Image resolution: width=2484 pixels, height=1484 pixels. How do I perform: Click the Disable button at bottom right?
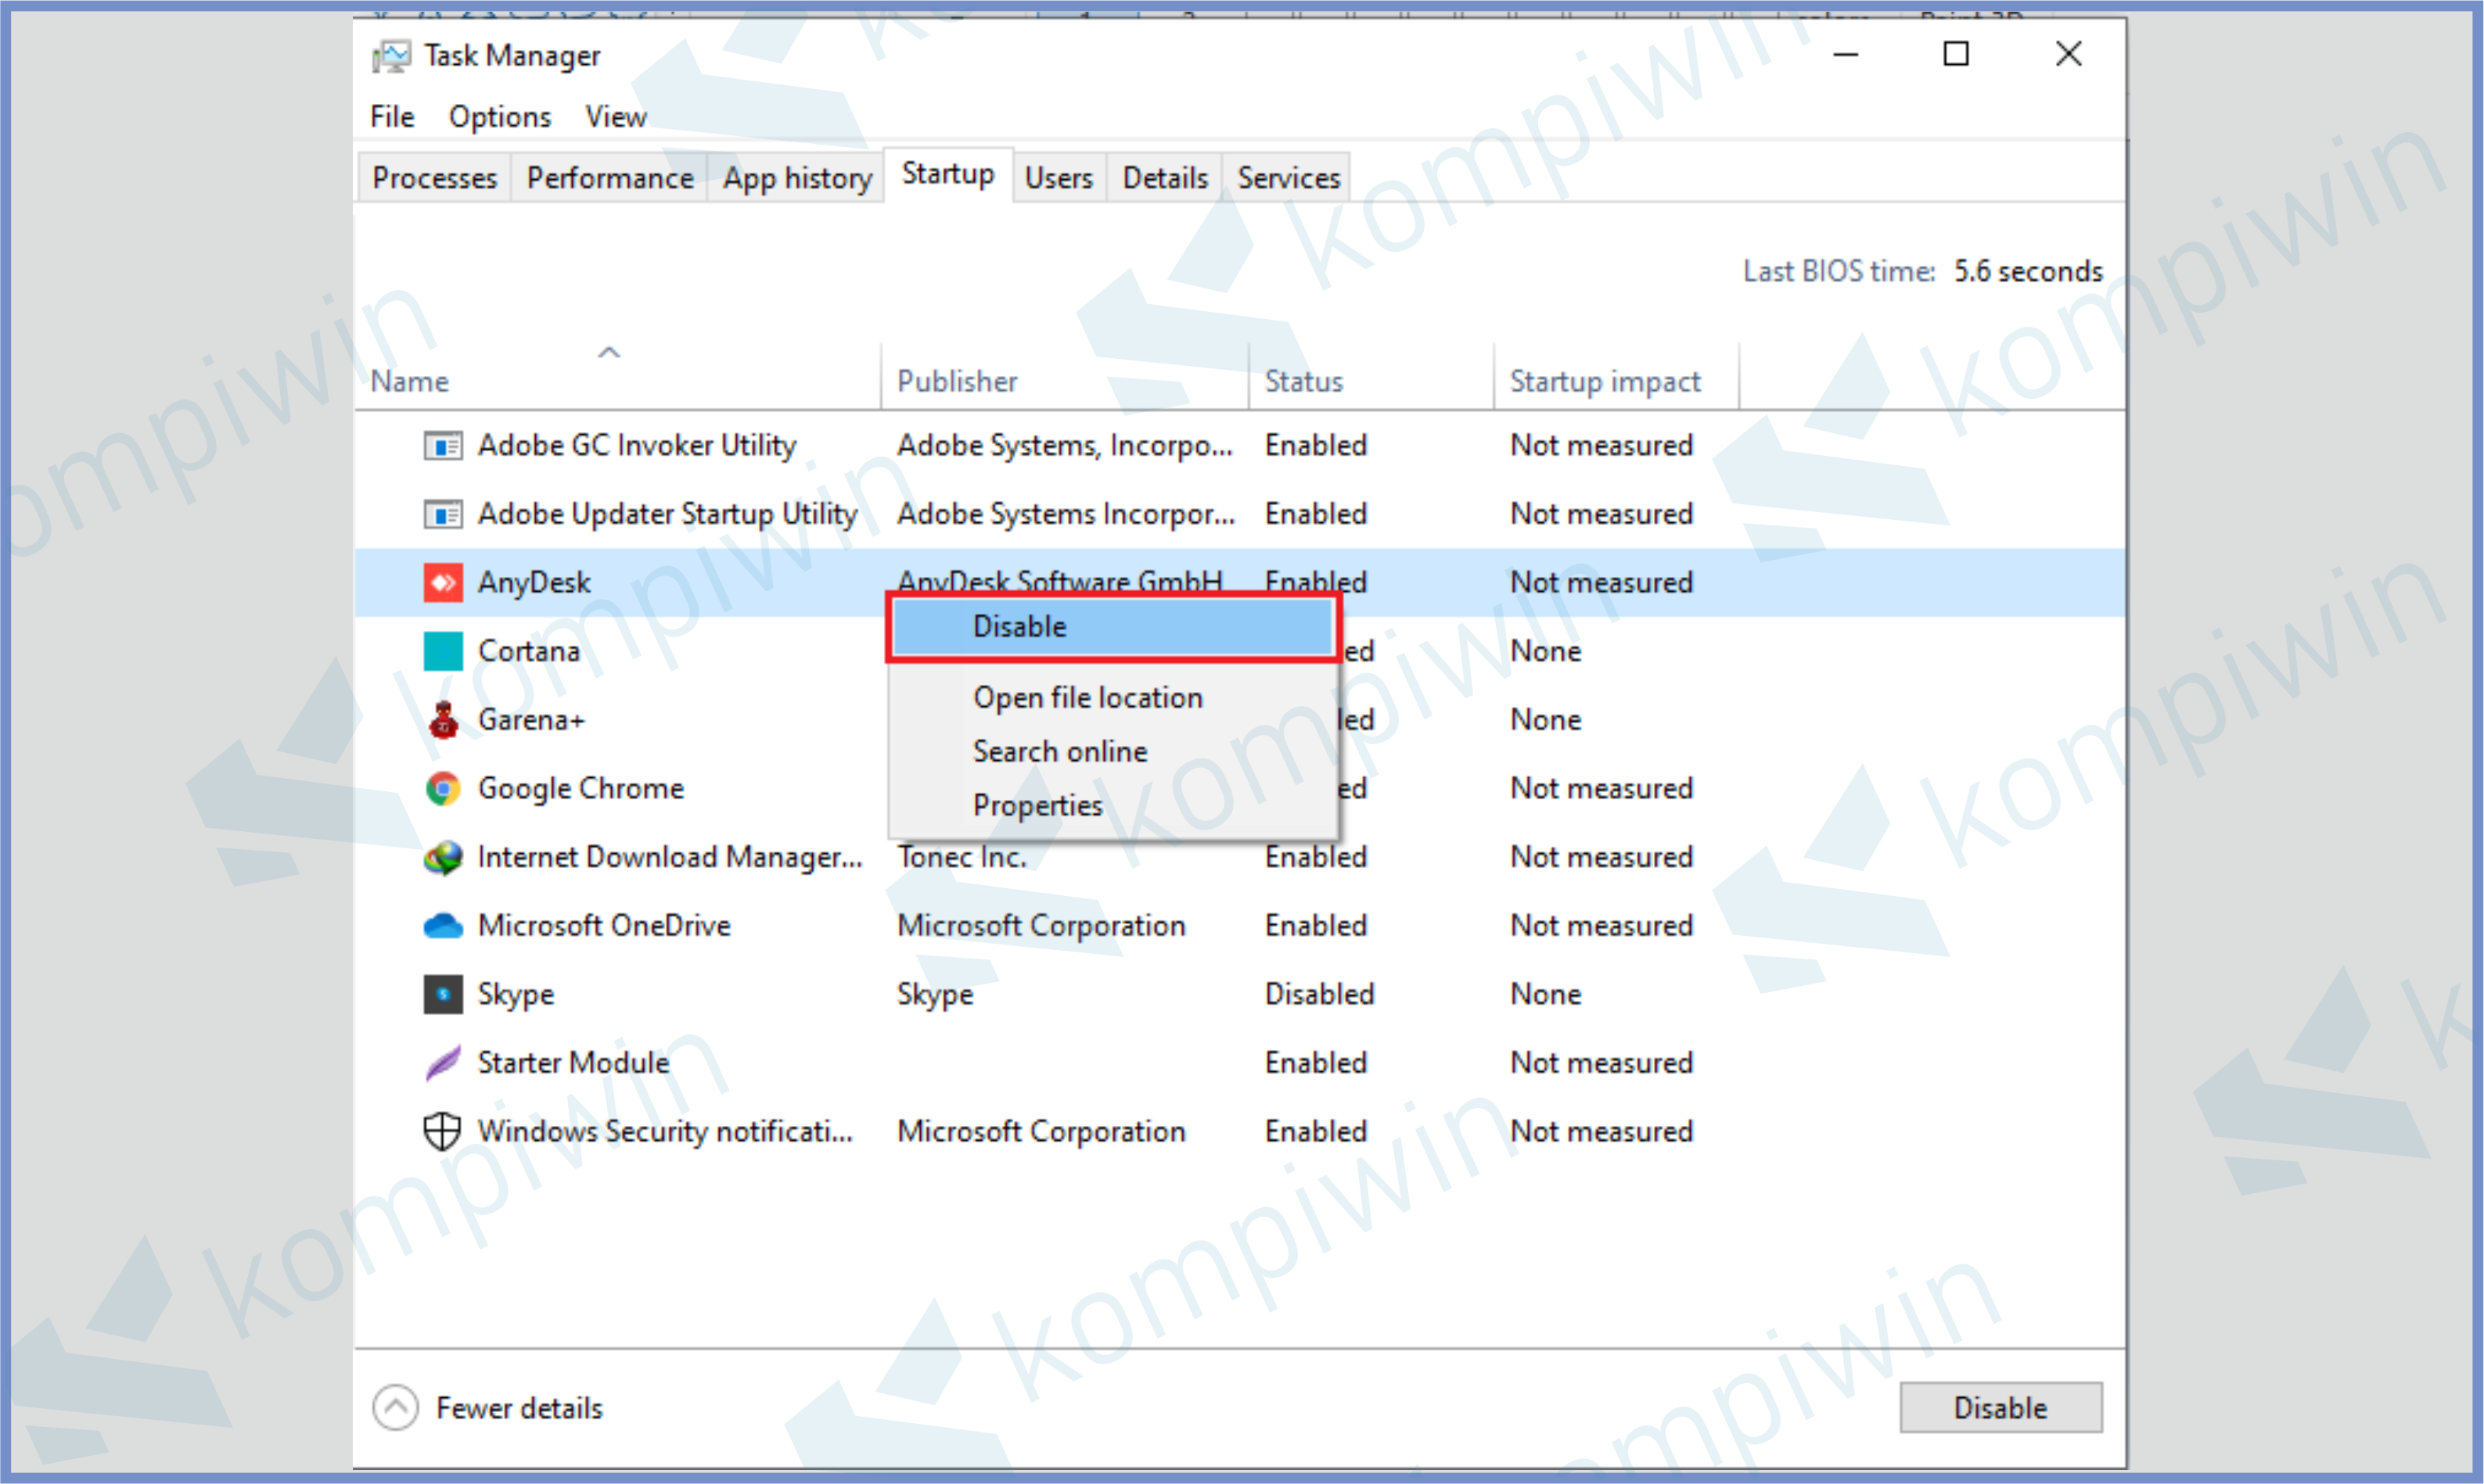click(x=2001, y=1409)
